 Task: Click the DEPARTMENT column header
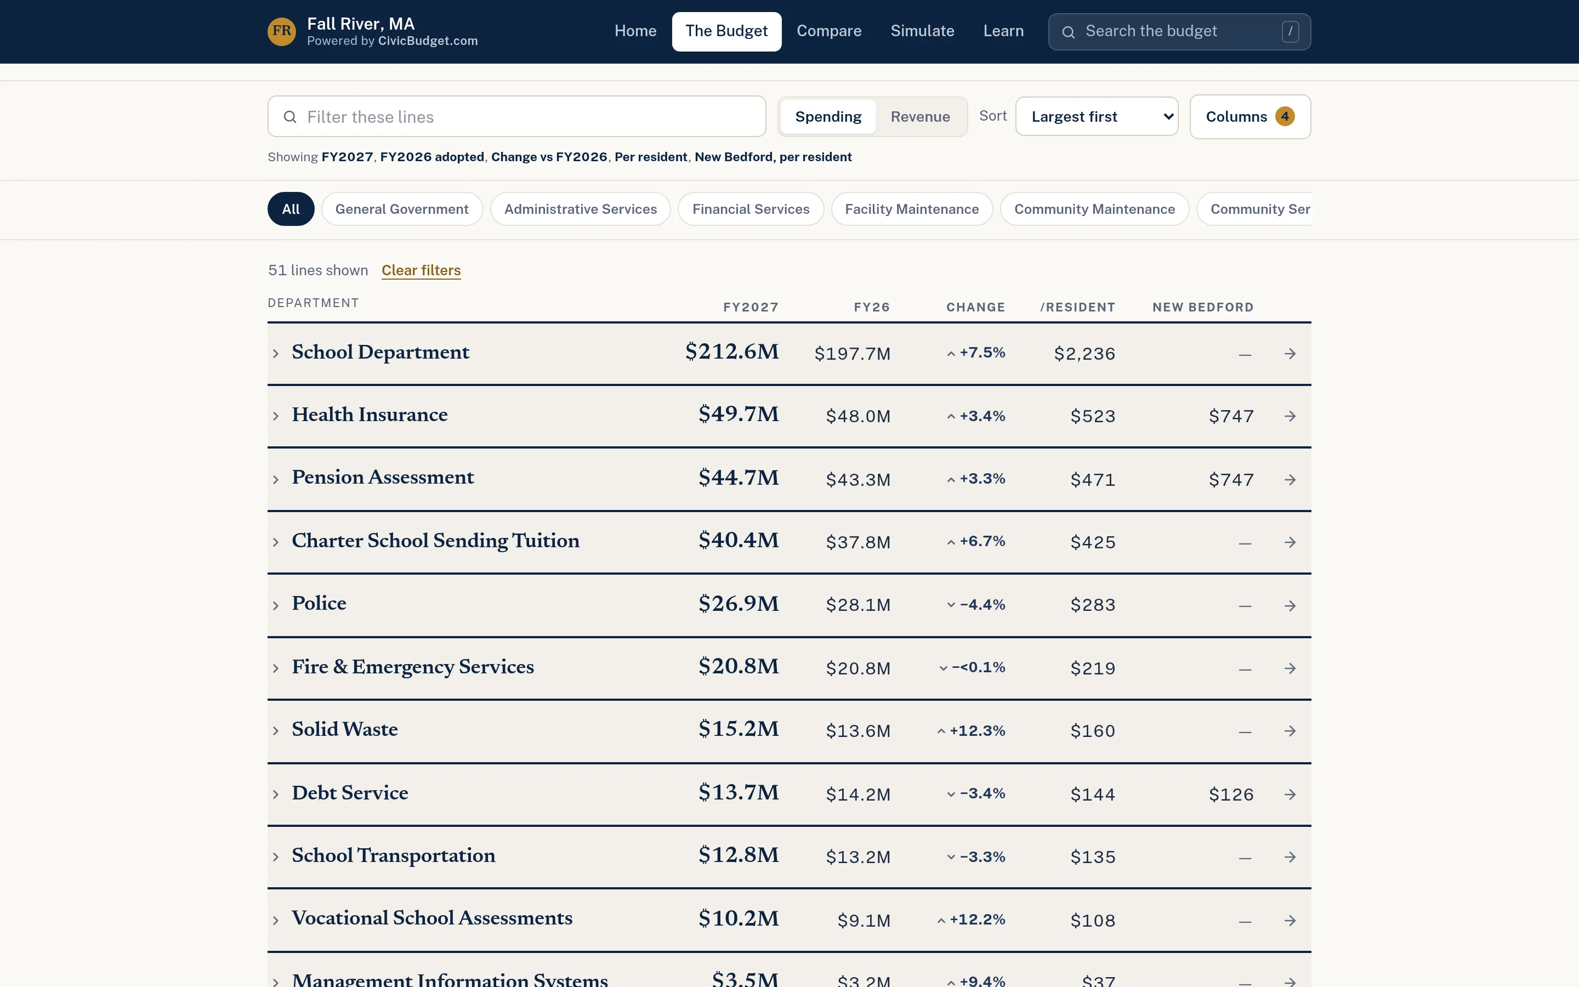pos(313,303)
